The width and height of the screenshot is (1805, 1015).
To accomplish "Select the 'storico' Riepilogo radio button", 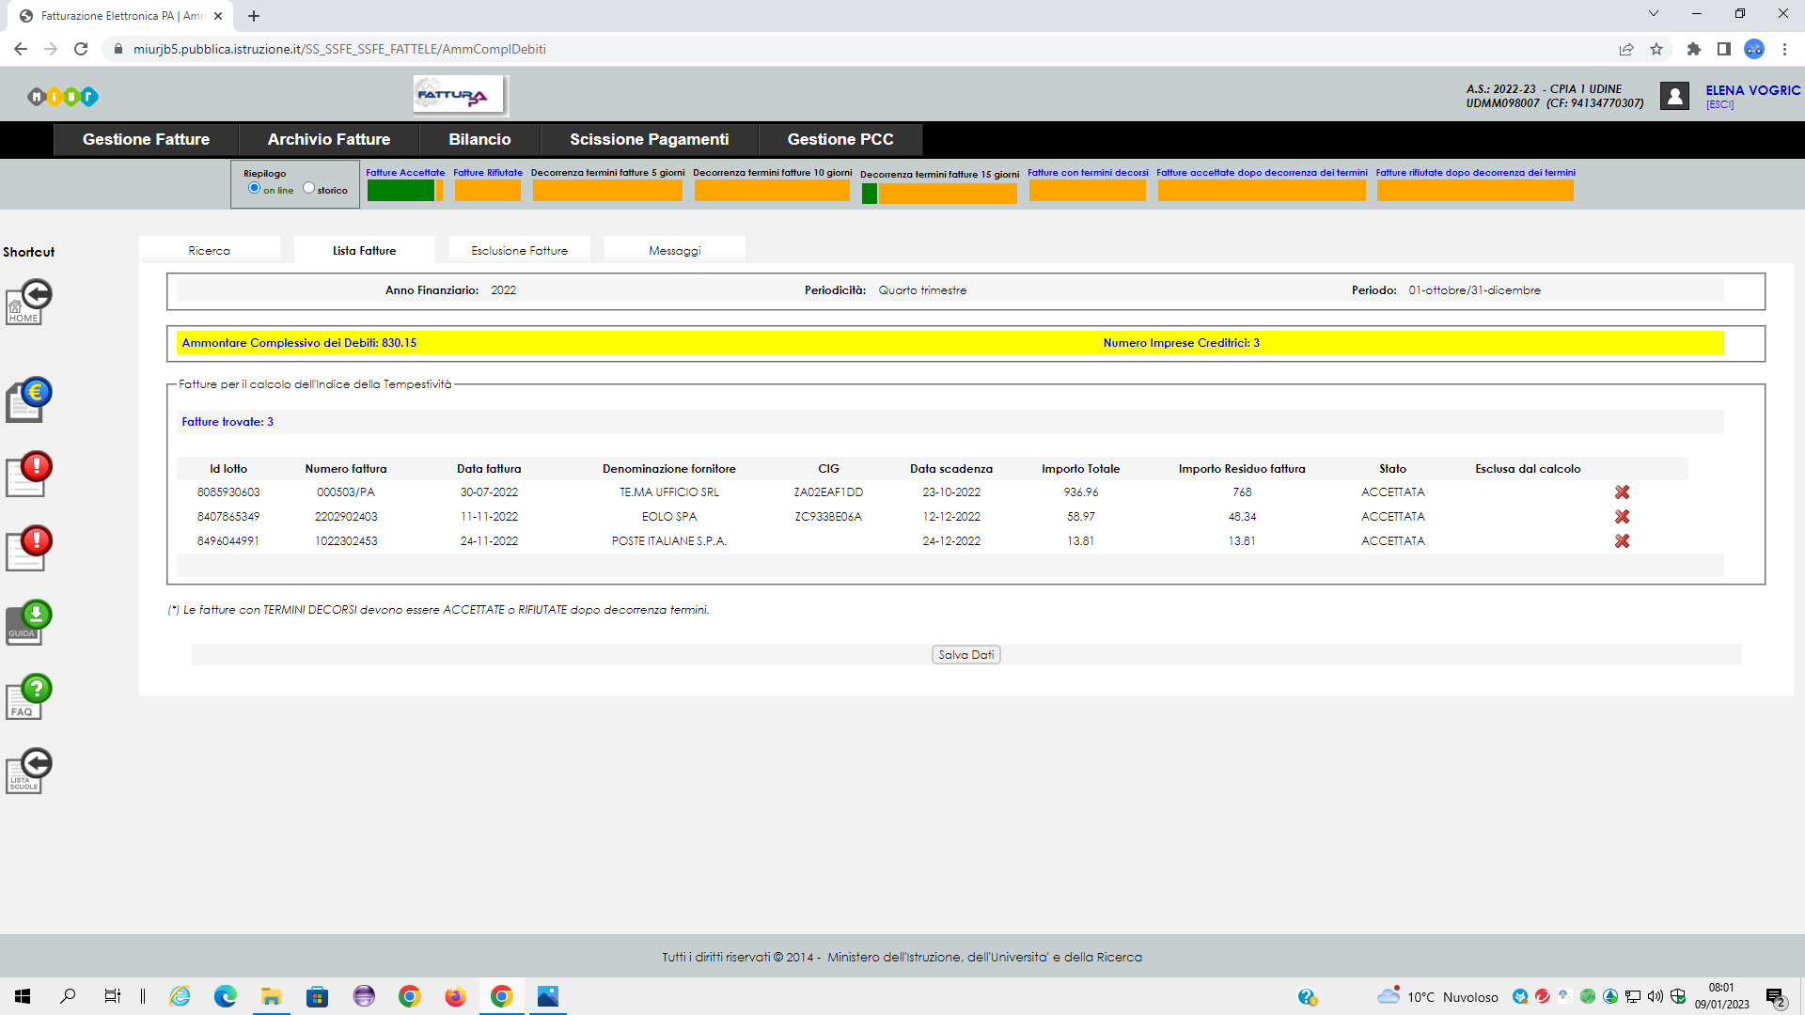I will pos(308,188).
